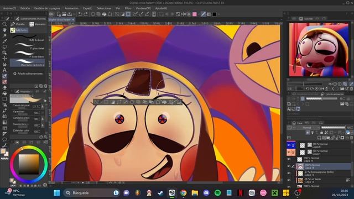
Task: Click the layer opacity slider
Action: coord(333,128)
